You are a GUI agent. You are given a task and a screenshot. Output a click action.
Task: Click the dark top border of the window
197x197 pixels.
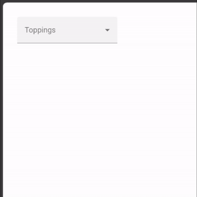[x=98, y=1]
